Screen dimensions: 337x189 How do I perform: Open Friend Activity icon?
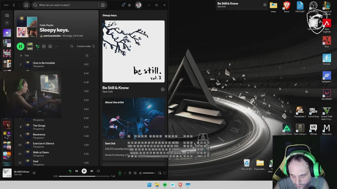pyautogui.click(x=130, y=5)
